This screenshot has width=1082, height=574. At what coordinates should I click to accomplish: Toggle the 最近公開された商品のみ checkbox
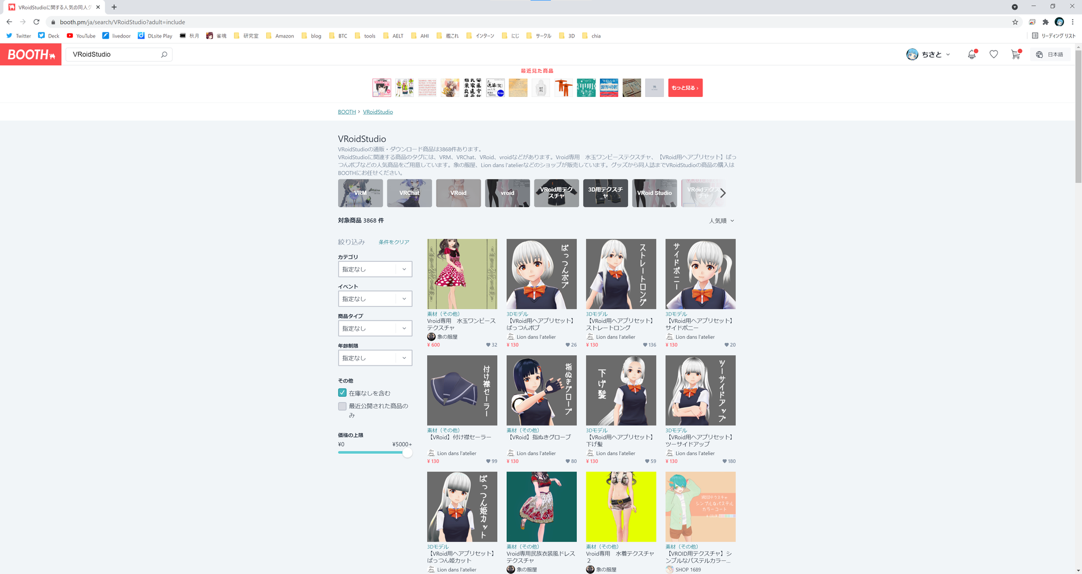[x=342, y=406]
